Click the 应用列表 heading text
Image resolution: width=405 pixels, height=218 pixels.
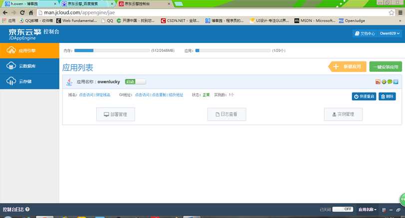[x=77, y=67]
